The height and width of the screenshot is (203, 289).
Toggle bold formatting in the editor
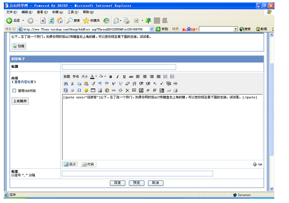point(111,77)
